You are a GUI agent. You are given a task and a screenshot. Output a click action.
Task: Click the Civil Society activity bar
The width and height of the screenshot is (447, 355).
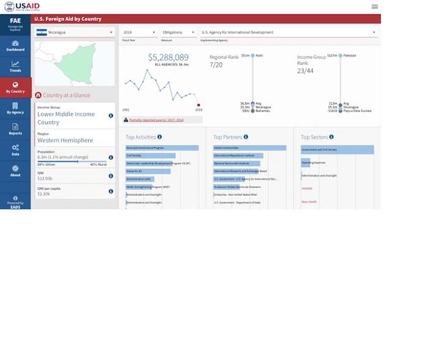[151, 155]
